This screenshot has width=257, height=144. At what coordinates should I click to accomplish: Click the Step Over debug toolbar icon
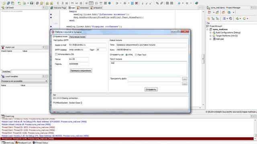(x=146, y=3)
